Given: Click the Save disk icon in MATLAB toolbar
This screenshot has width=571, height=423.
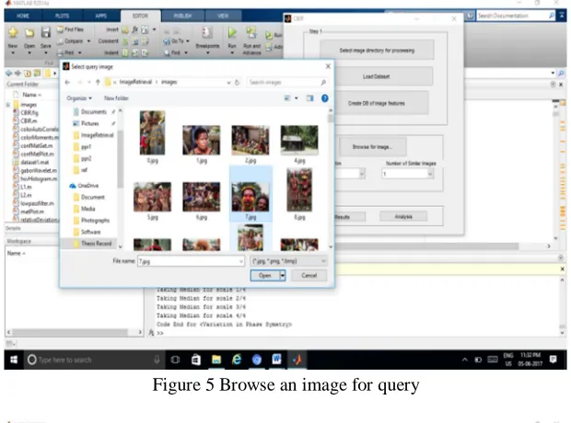Looking at the screenshot, I should pyautogui.click(x=45, y=33).
